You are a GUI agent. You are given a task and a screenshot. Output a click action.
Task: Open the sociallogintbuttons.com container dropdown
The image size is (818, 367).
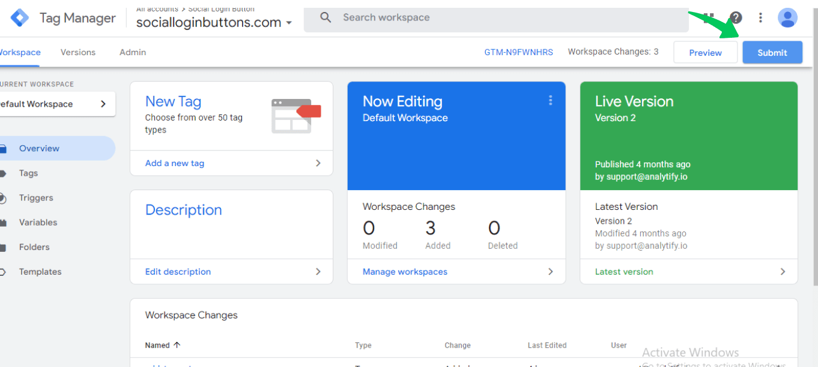[214, 23]
